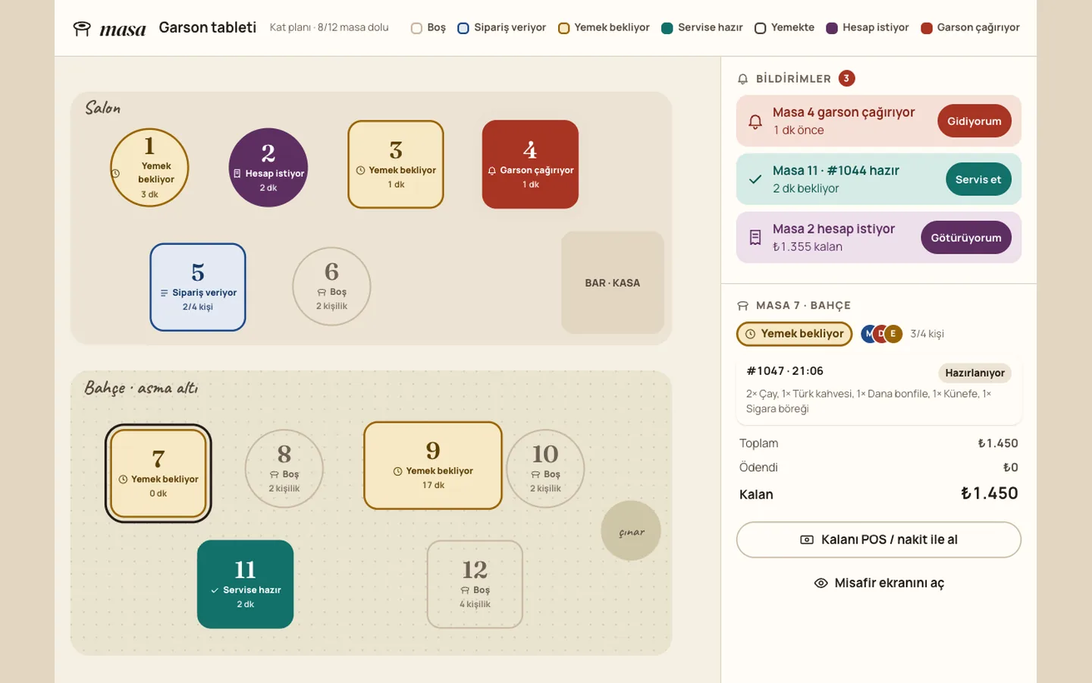Tap Servis et for Masa 11
1092x683 pixels.
978,180
